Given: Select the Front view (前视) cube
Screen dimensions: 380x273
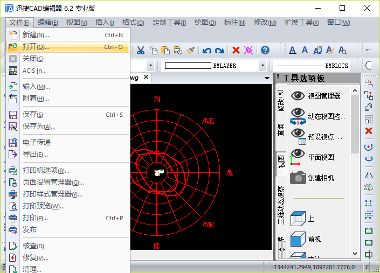Looking at the screenshot, I should (x=298, y=239).
